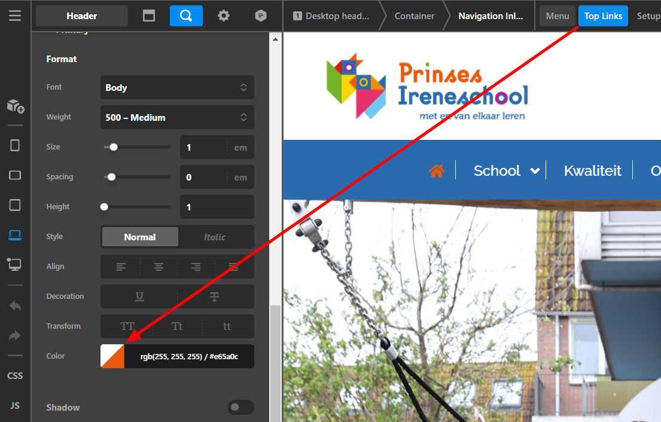The width and height of the screenshot is (661, 422).
Task: Open the settings gear panel
Action: 224,16
